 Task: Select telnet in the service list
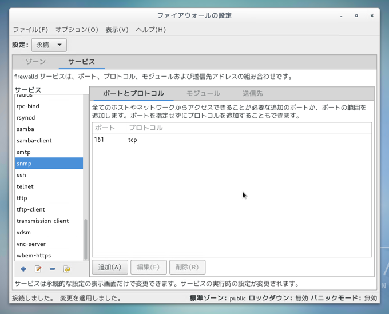[x=49, y=186]
